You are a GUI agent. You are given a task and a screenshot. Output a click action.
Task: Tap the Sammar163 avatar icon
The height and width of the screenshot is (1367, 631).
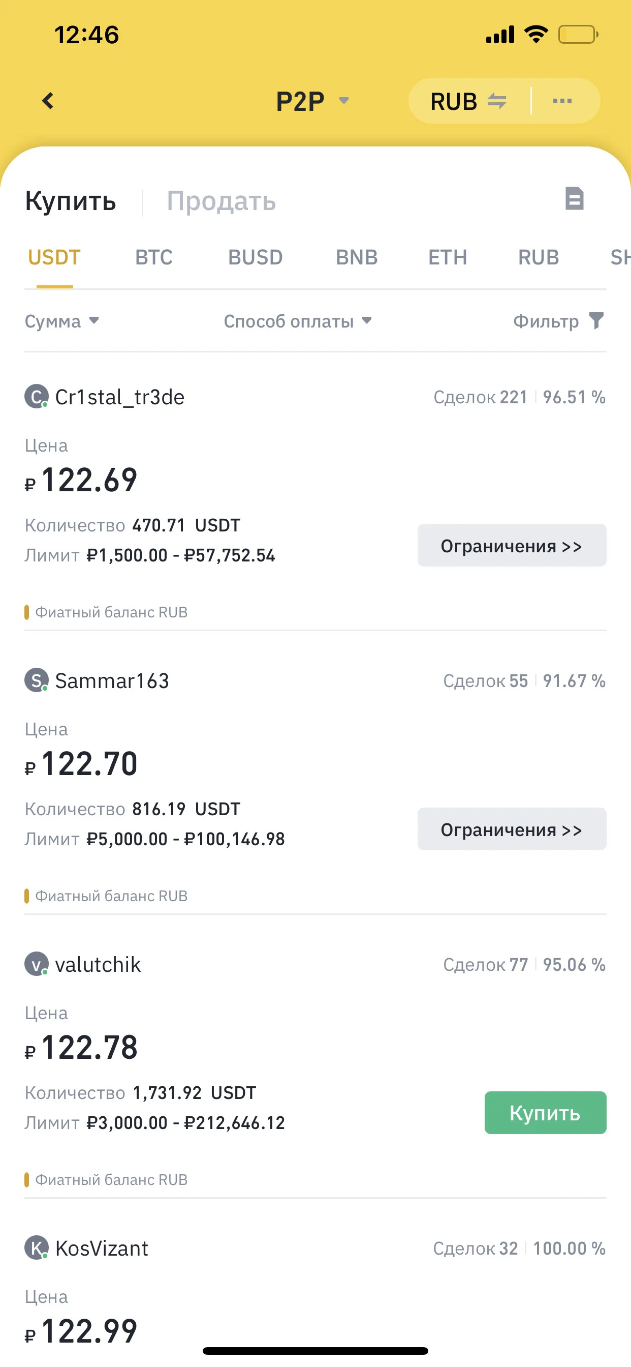pos(36,680)
